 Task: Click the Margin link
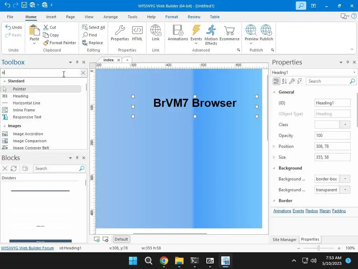pyautogui.click(x=325, y=211)
